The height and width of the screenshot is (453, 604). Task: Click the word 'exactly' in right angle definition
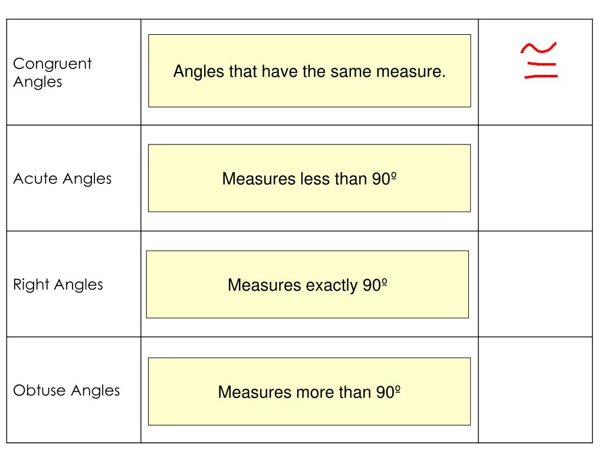[x=331, y=285]
